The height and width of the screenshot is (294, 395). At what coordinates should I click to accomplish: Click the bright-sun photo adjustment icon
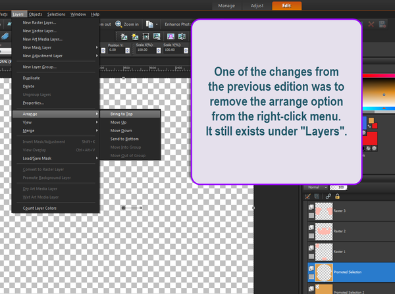[x=135, y=37]
